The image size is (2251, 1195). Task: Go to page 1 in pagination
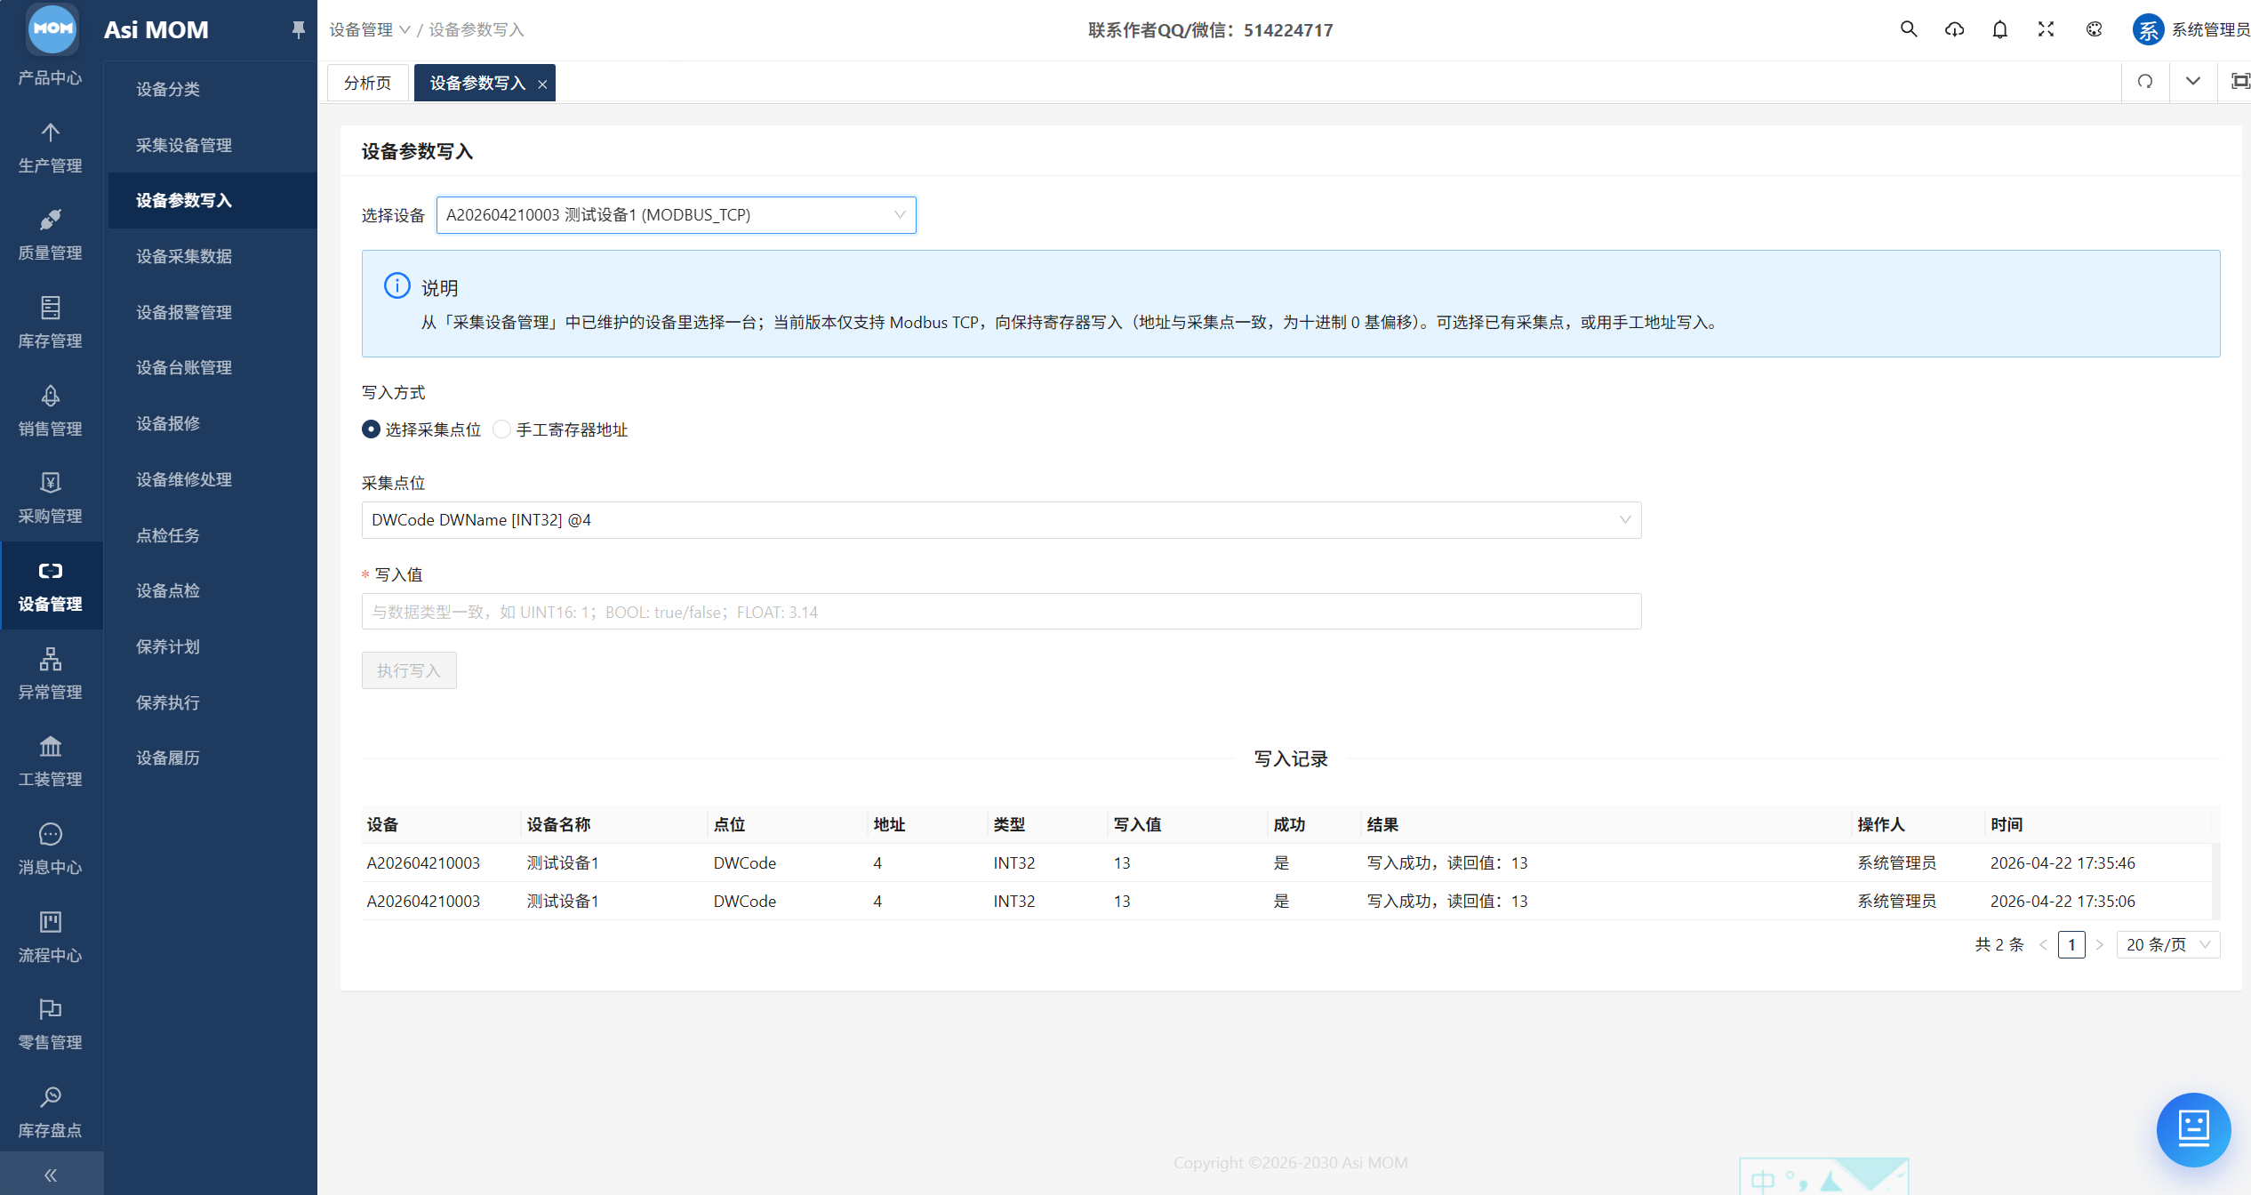click(x=2071, y=944)
